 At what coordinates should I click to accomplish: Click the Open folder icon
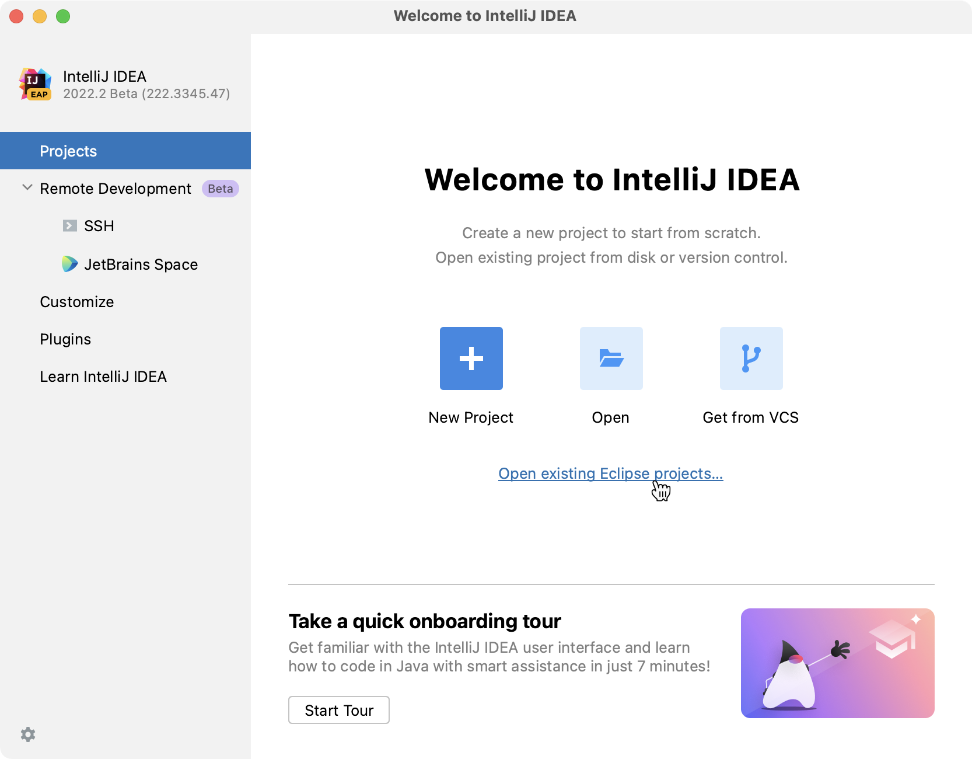(x=611, y=358)
